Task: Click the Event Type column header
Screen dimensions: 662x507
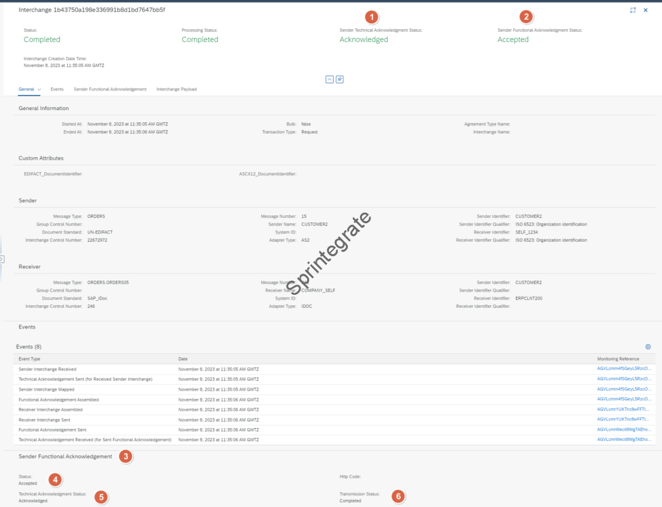Action: click(30, 358)
